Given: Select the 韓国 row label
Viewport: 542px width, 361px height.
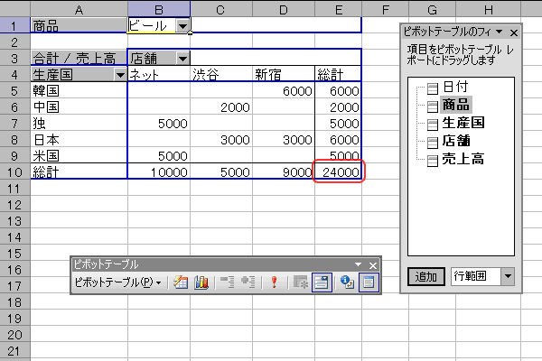Looking at the screenshot, I should pyautogui.click(x=79, y=90).
